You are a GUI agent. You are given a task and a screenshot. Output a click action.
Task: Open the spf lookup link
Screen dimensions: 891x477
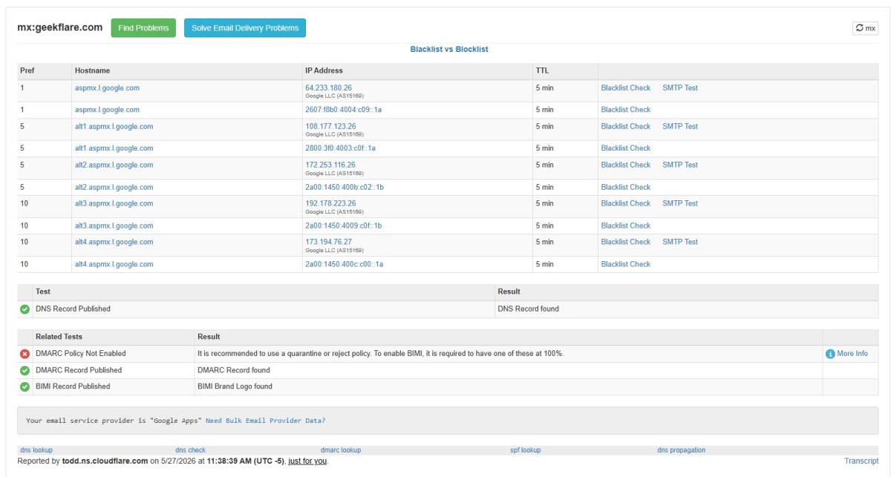pyautogui.click(x=526, y=450)
